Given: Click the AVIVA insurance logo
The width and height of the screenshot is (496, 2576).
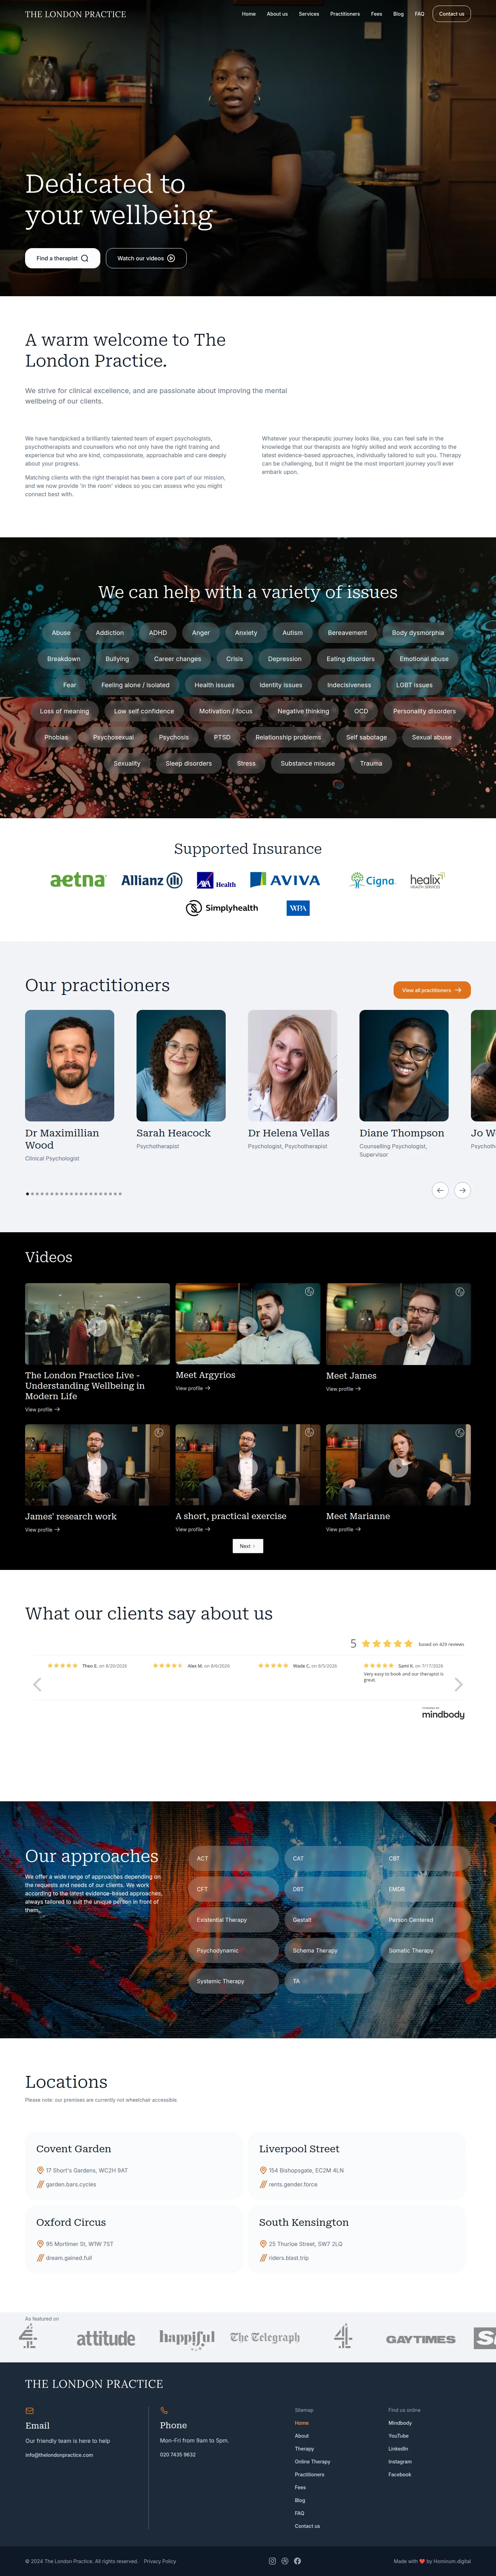Looking at the screenshot, I should (x=285, y=880).
